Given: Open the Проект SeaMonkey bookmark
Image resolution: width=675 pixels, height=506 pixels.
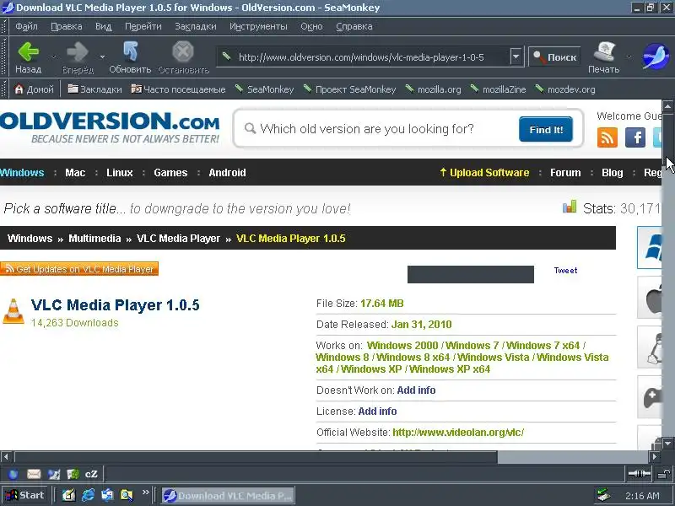Looking at the screenshot, I should pyautogui.click(x=349, y=89).
